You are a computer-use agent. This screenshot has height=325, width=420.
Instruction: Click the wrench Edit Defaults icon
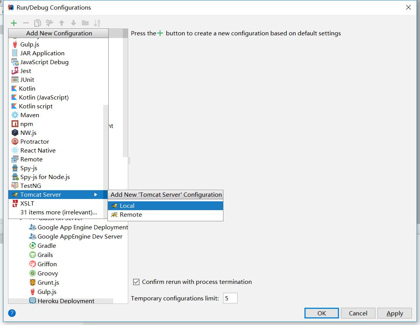[x=50, y=23]
